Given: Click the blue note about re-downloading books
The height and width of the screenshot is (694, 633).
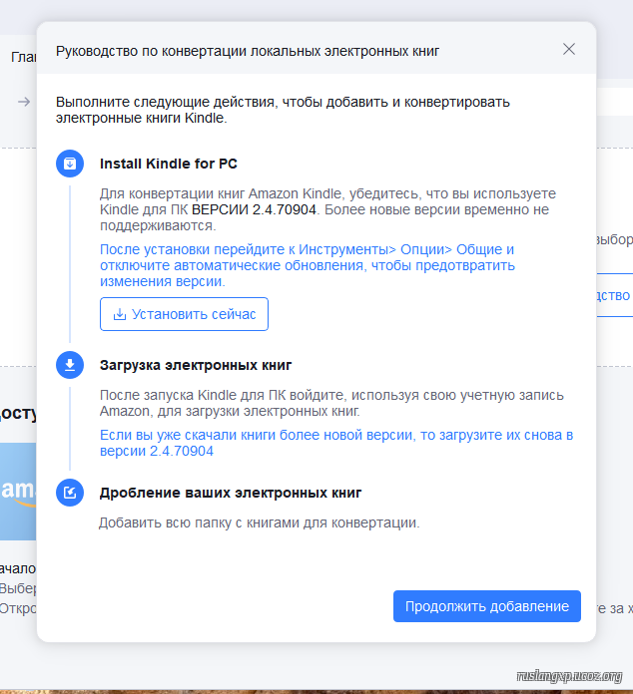Looking at the screenshot, I should pos(336,443).
